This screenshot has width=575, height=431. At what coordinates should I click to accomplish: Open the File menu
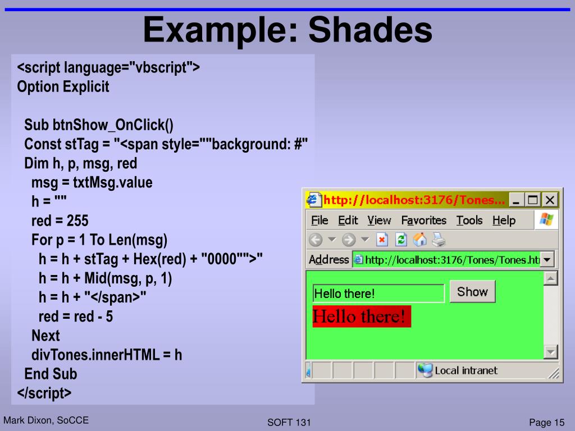[x=320, y=221]
